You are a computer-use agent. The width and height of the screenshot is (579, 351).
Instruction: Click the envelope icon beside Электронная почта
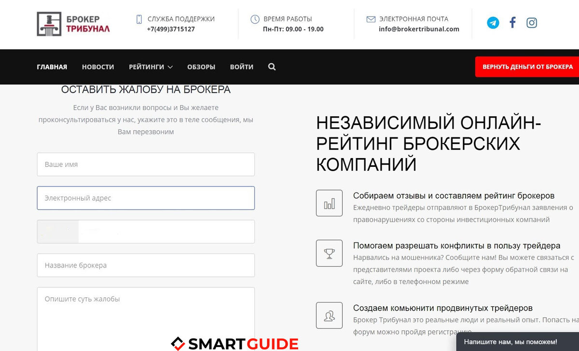pos(371,19)
